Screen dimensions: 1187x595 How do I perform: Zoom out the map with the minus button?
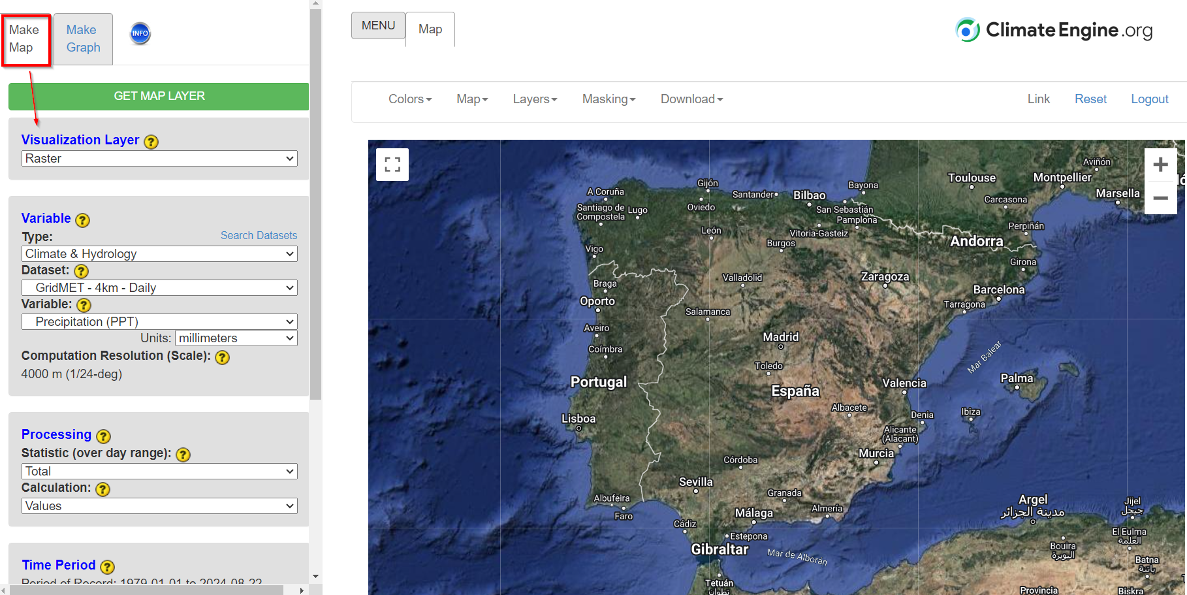pyautogui.click(x=1160, y=198)
